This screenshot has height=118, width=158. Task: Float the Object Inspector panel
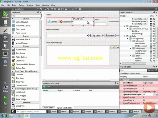(154, 12)
